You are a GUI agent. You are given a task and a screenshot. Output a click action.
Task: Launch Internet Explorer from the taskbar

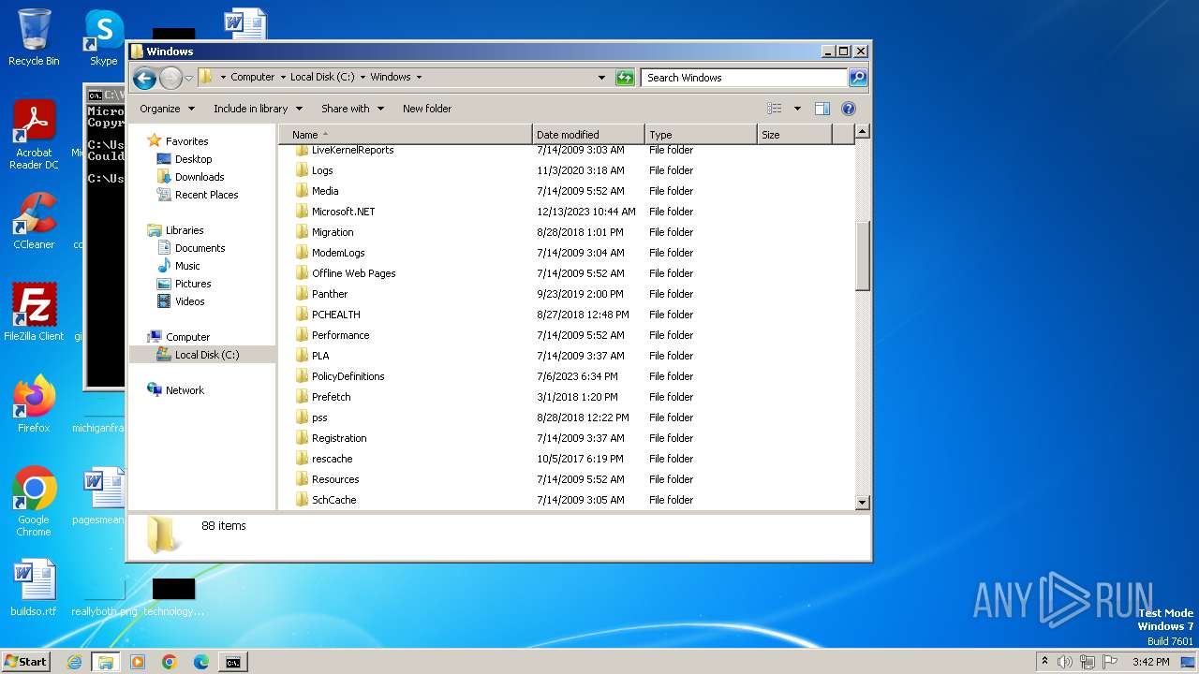click(74, 662)
